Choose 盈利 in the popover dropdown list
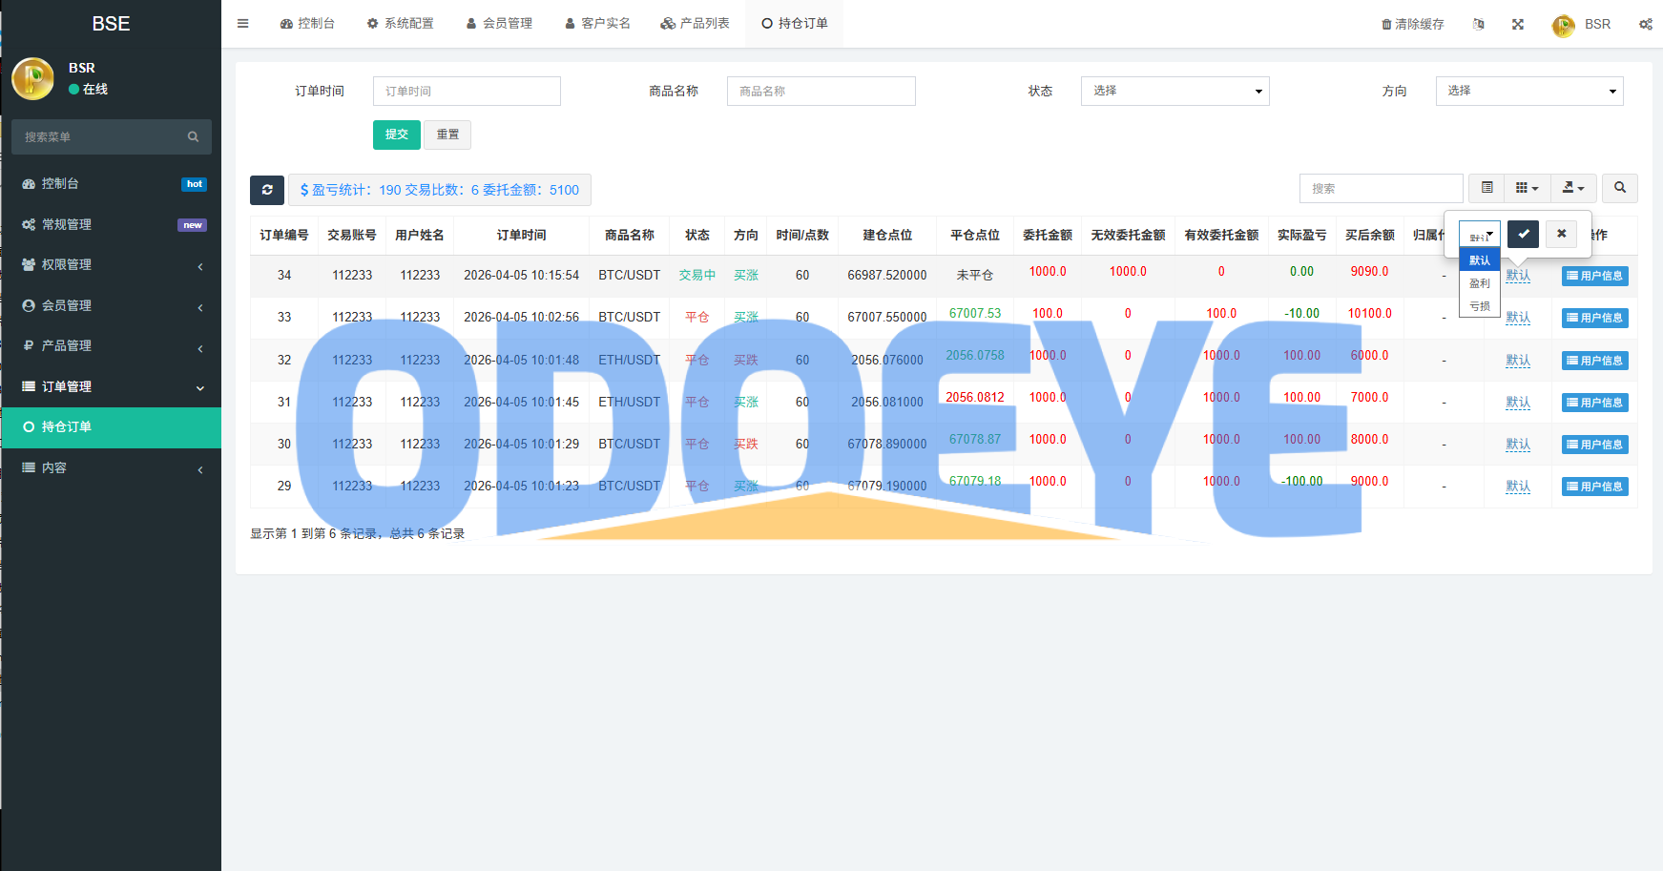 coord(1480,283)
